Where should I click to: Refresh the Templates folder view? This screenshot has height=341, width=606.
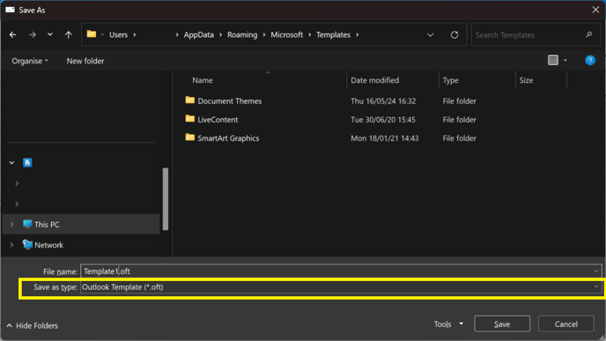click(x=454, y=34)
